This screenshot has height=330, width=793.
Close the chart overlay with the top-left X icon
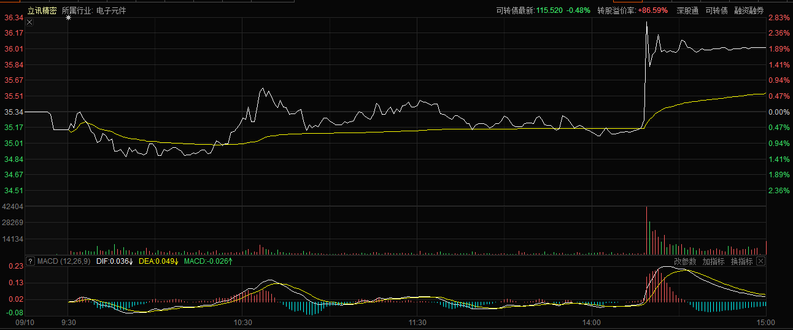coord(29,22)
